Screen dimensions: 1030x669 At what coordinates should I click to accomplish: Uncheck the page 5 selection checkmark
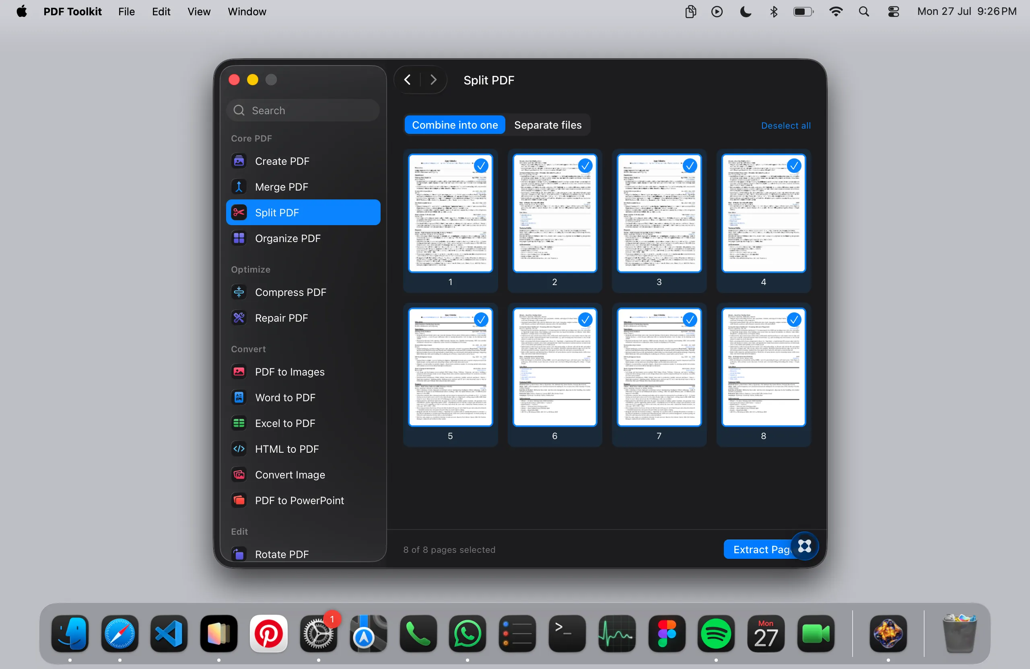[x=481, y=320]
